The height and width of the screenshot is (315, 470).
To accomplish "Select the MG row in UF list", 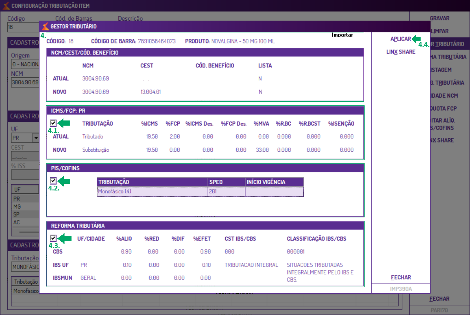I will coord(25,206).
